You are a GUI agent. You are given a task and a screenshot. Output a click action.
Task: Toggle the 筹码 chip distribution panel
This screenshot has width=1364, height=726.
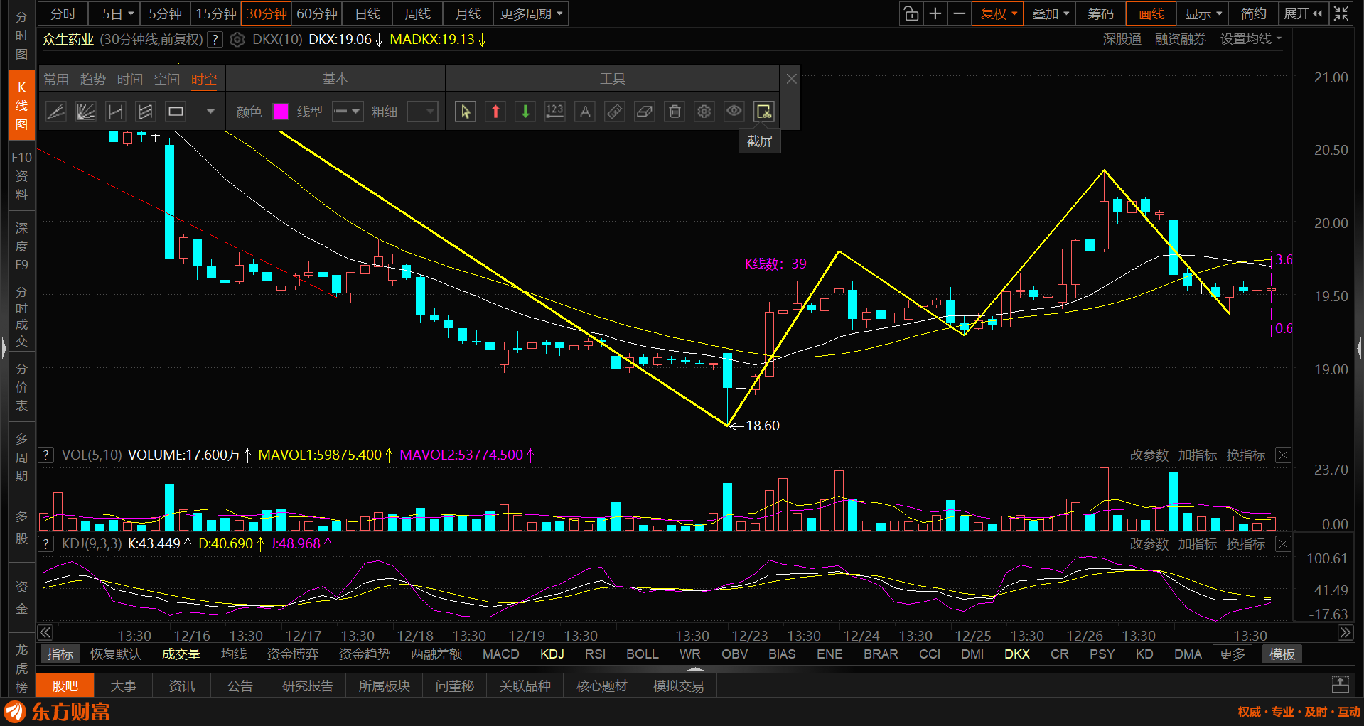(x=1100, y=13)
